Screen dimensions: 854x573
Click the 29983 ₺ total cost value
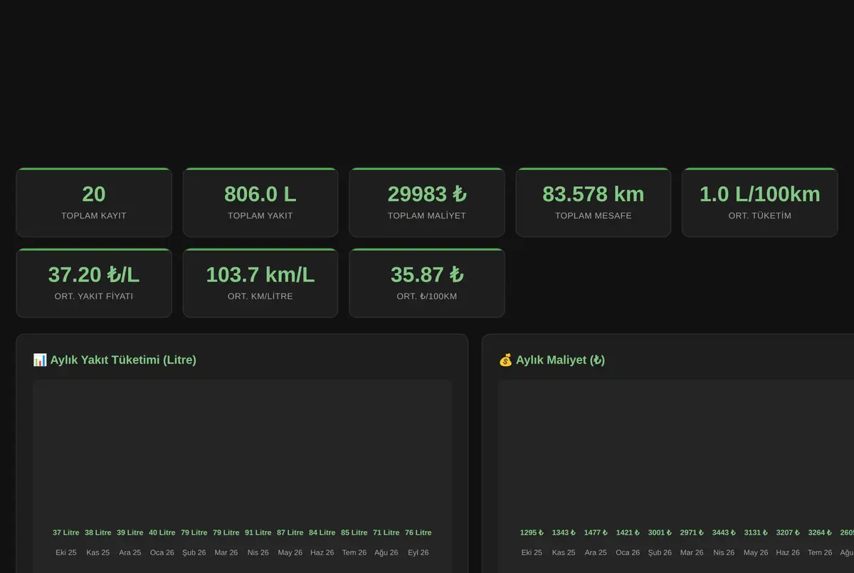427,194
